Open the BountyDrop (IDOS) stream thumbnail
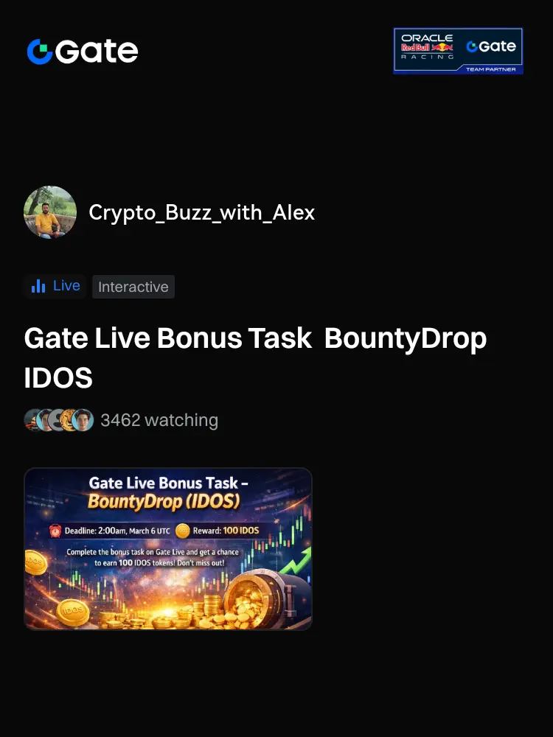The height and width of the screenshot is (737, 553). click(x=168, y=548)
